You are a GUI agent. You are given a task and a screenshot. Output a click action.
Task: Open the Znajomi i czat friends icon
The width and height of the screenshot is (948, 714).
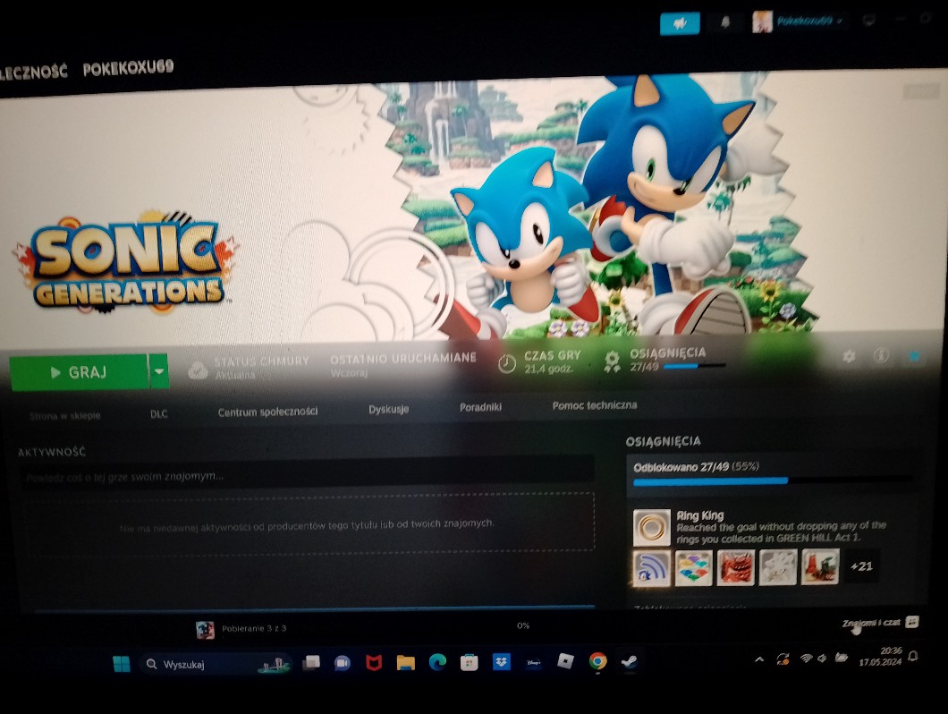[911, 622]
